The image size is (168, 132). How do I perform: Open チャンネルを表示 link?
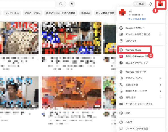[x=137, y=19]
